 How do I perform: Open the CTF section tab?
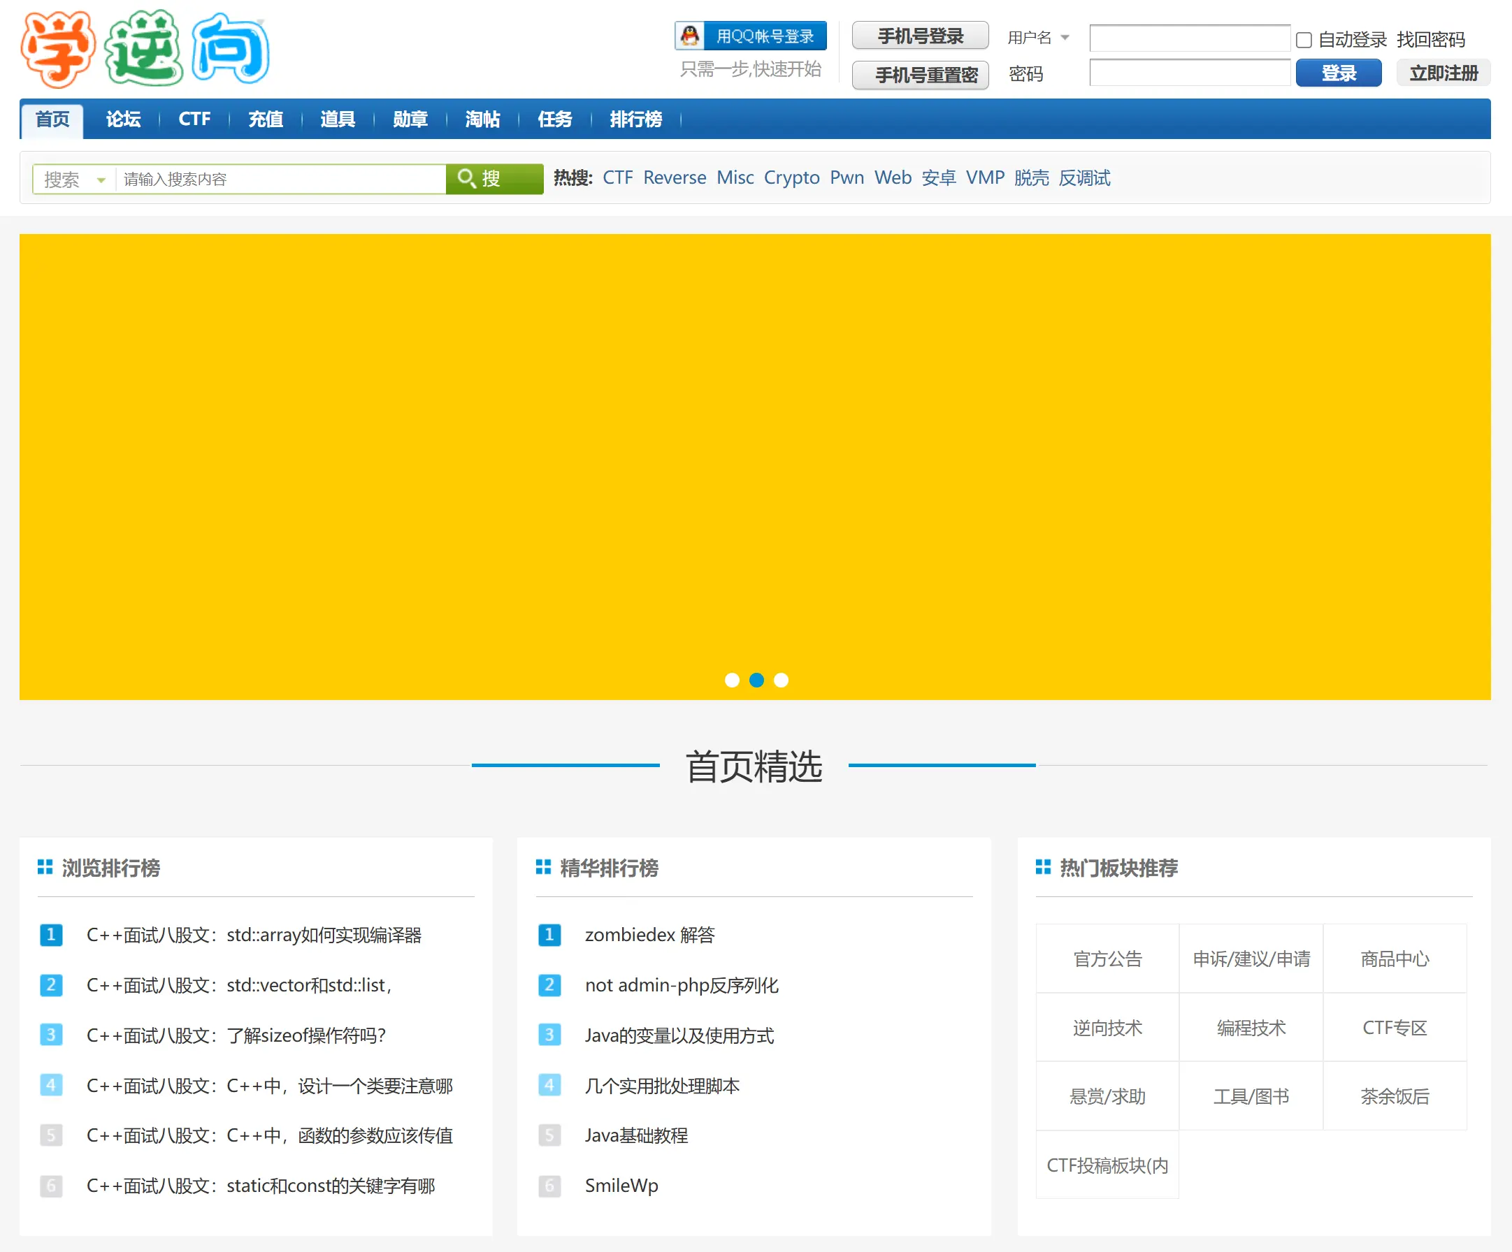pyautogui.click(x=194, y=119)
